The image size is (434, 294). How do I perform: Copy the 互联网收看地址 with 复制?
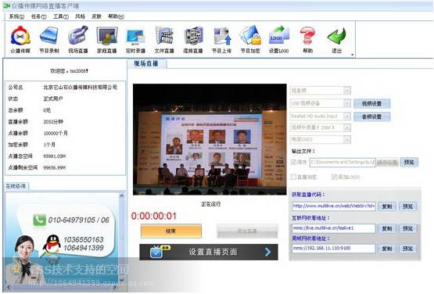click(x=387, y=228)
